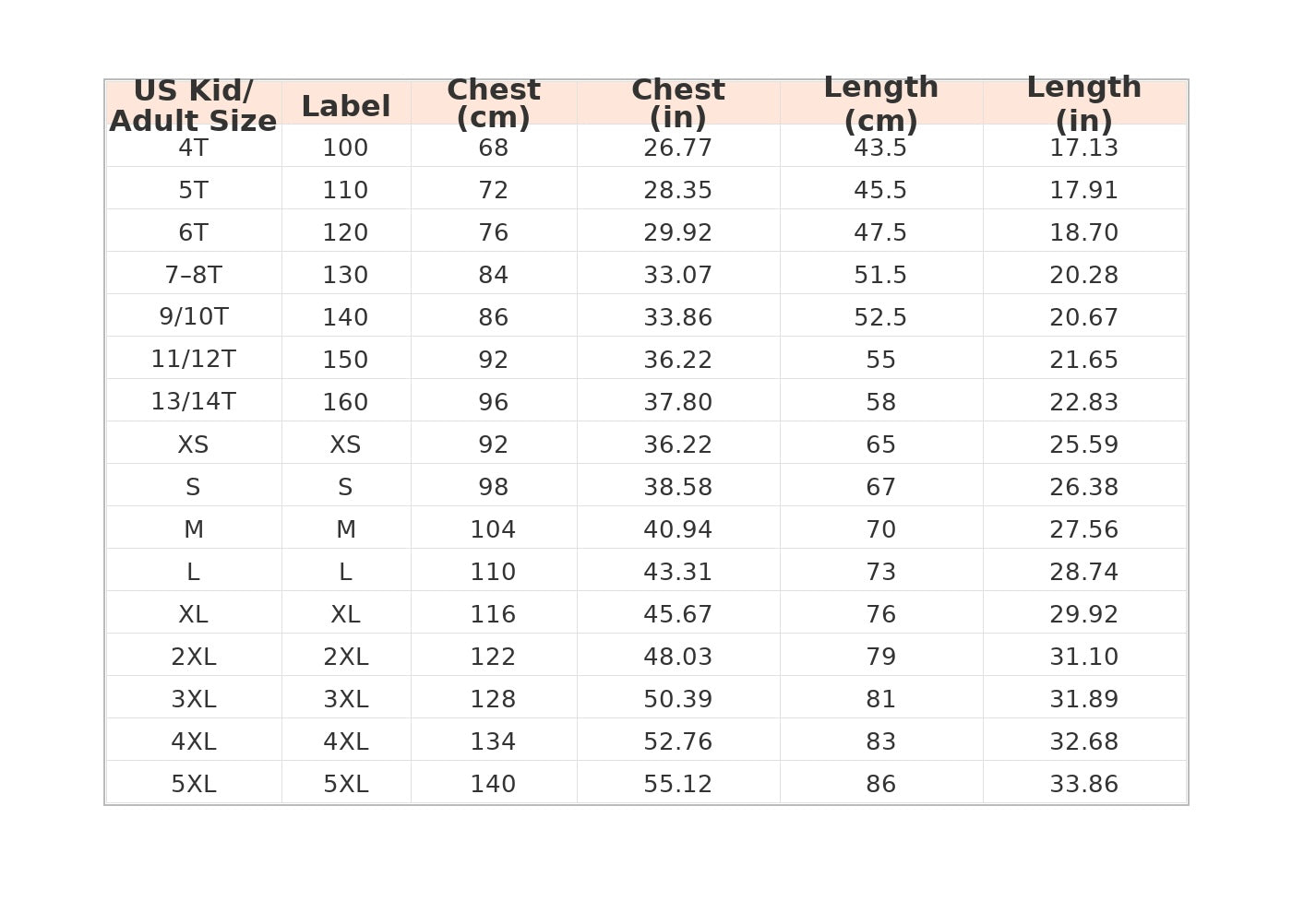Screen dimensions: 1292x901
Task: Select the XL label cell
Action: click(x=346, y=612)
